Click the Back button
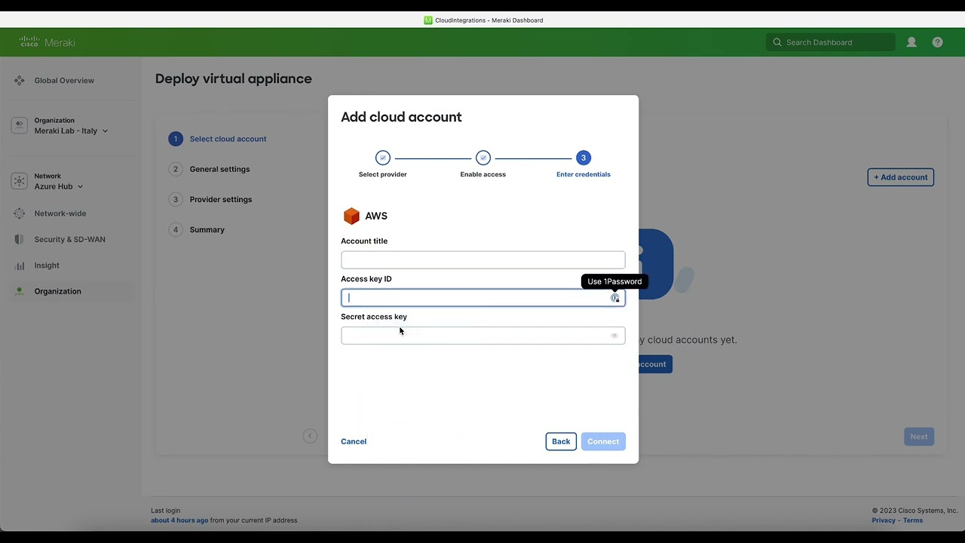The height and width of the screenshot is (543, 965). pyautogui.click(x=561, y=441)
